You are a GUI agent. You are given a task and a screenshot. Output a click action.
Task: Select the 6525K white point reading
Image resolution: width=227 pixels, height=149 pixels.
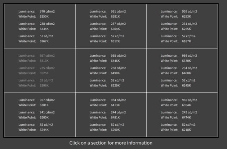click(45, 73)
